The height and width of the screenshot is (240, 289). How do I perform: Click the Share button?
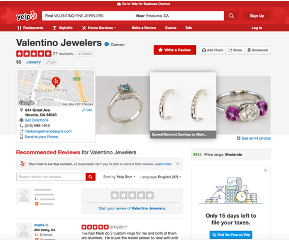coord(235,50)
